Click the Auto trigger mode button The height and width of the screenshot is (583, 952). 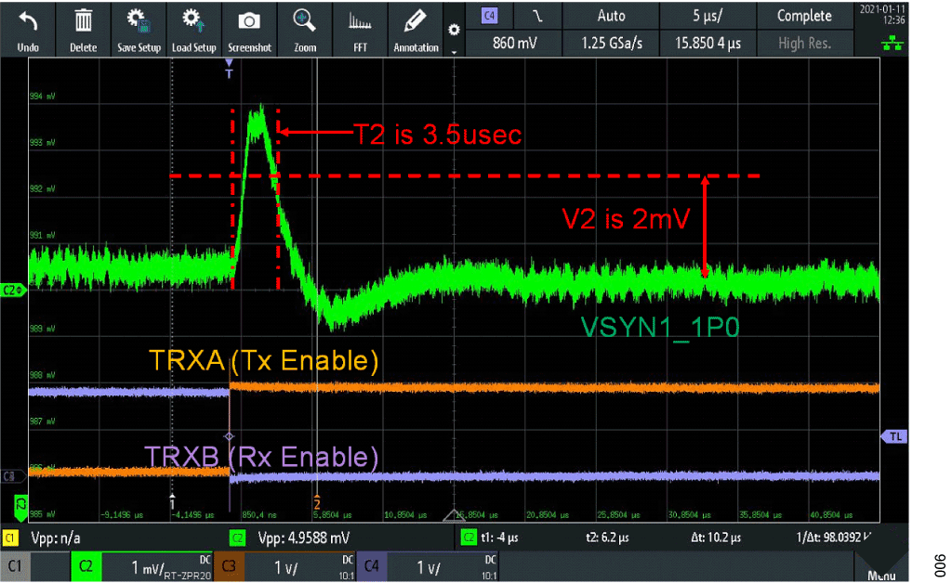coord(610,16)
